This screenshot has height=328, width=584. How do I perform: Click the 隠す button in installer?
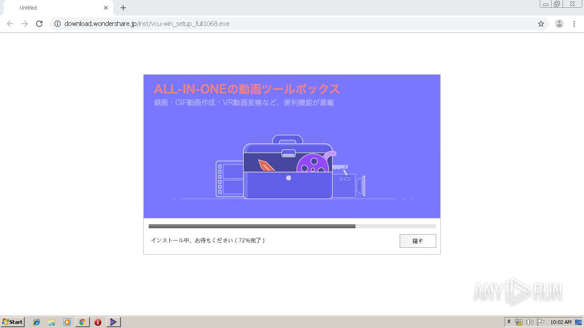[x=418, y=241]
